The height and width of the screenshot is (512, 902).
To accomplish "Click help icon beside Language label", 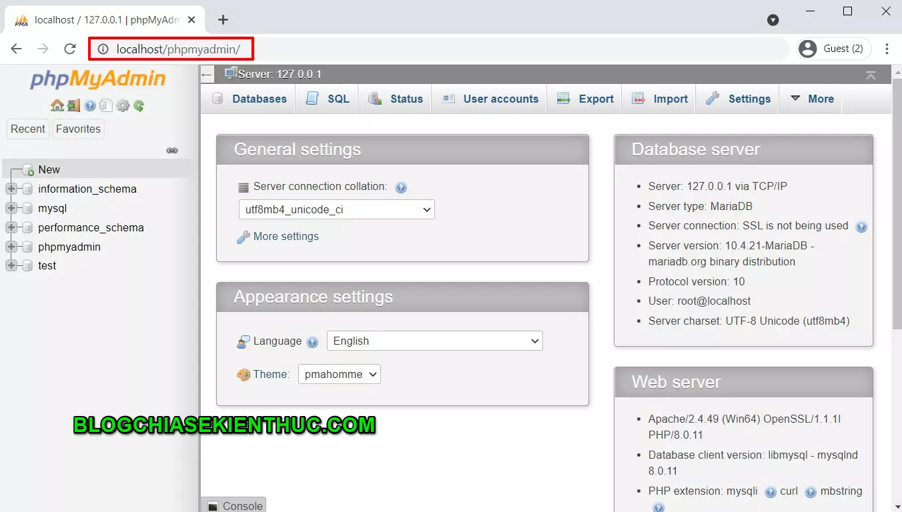I will pyautogui.click(x=312, y=342).
